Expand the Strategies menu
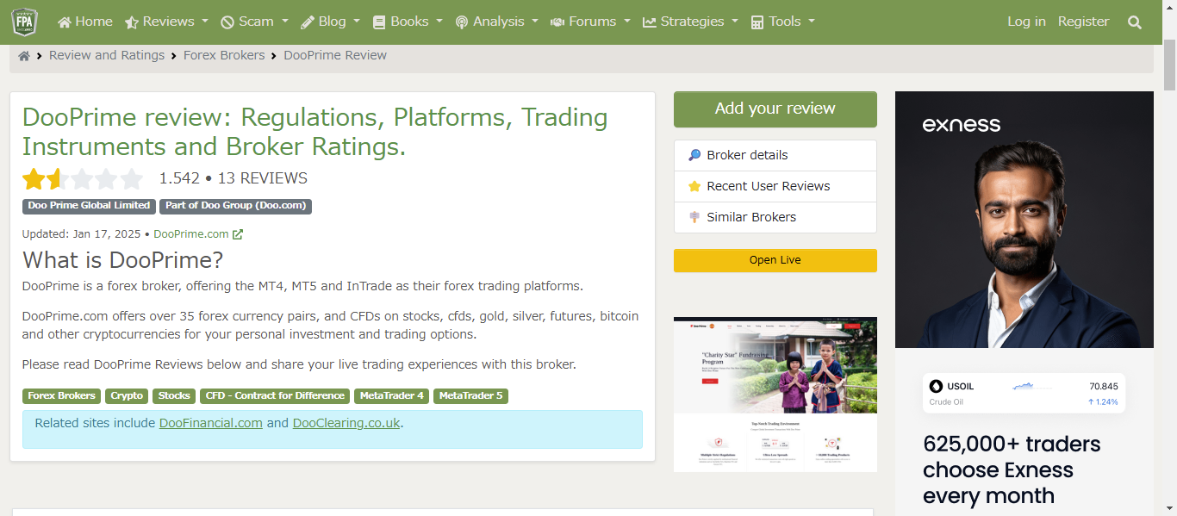Viewport: 1177px width, 516px height. coord(690,22)
